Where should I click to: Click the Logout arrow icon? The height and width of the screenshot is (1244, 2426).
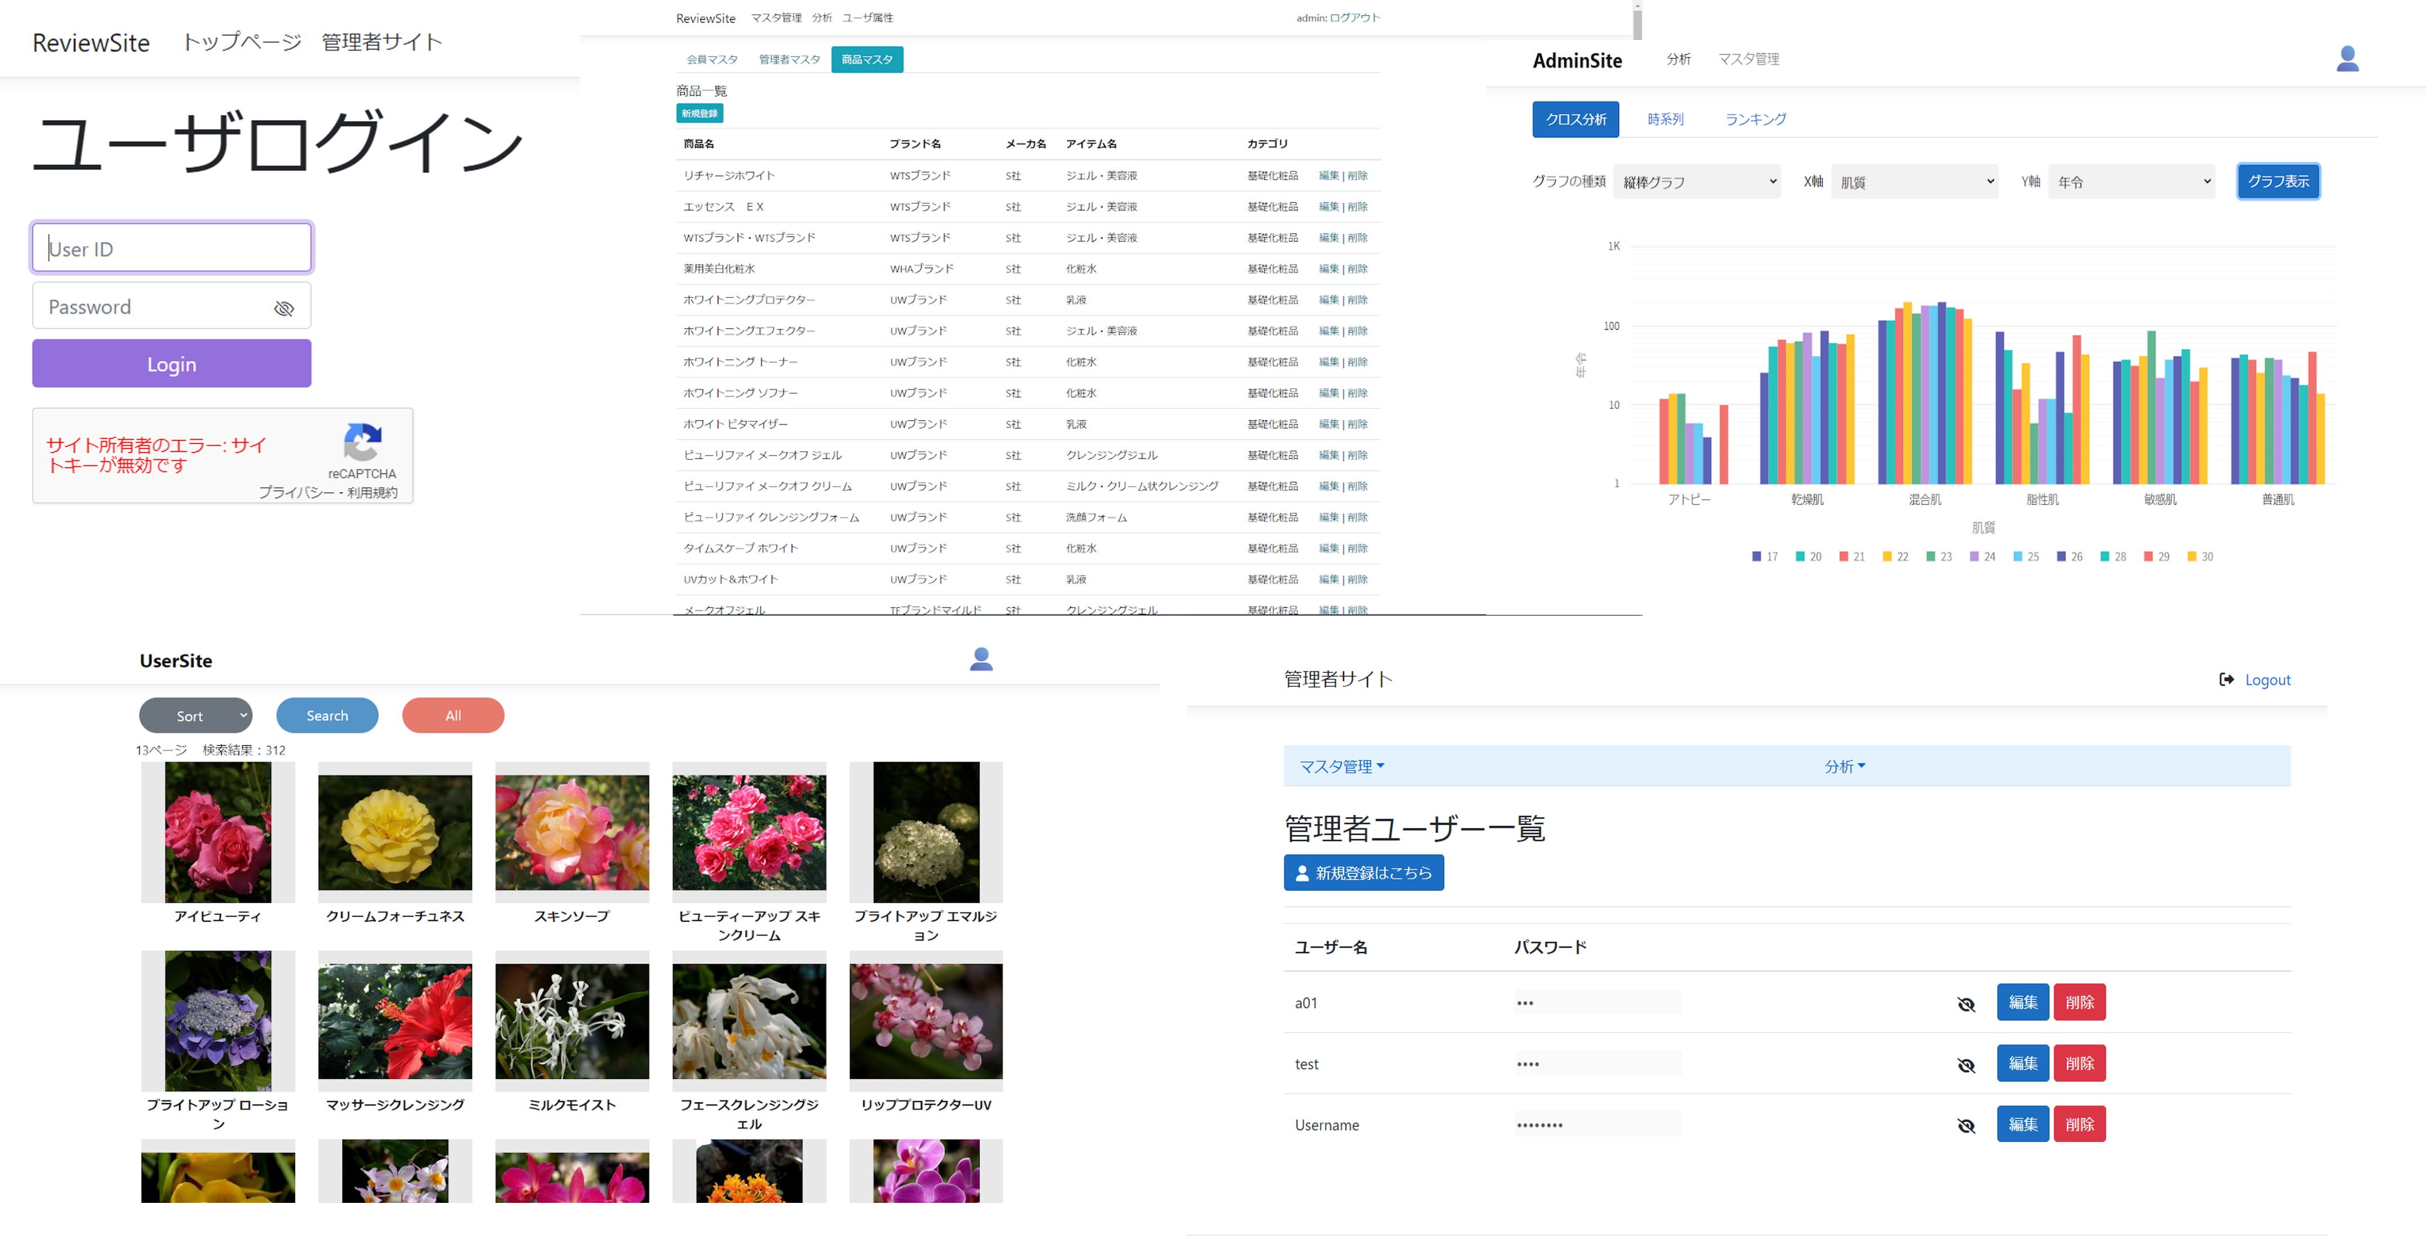click(x=2227, y=679)
